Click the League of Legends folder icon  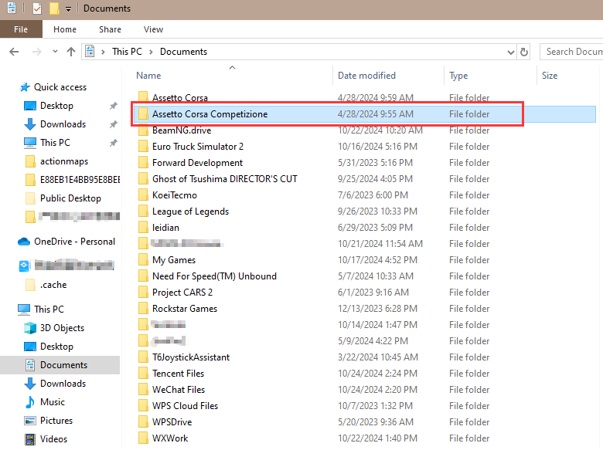point(143,211)
